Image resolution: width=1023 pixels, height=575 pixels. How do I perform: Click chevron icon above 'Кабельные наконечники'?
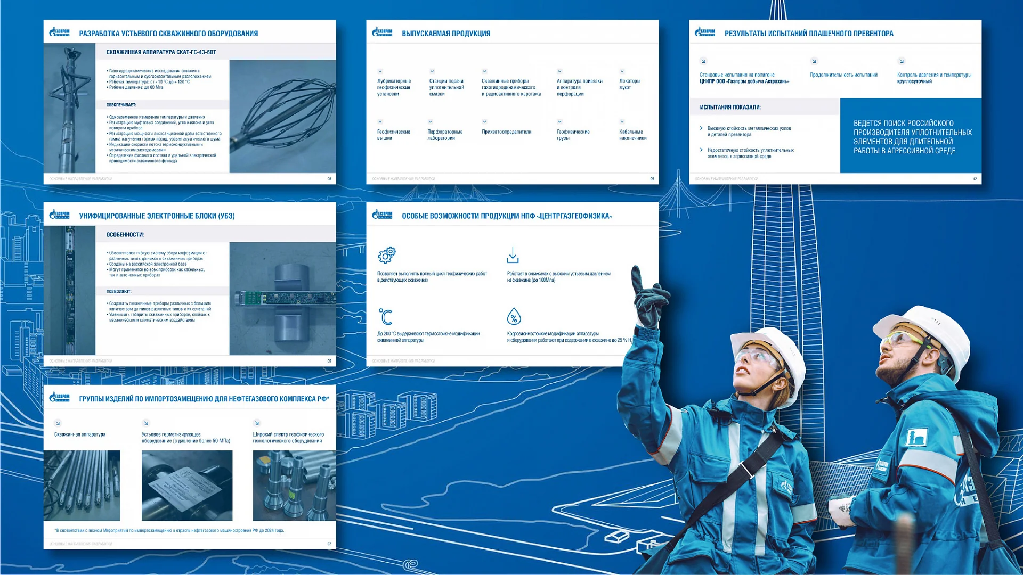pyautogui.click(x=622, y=122)
